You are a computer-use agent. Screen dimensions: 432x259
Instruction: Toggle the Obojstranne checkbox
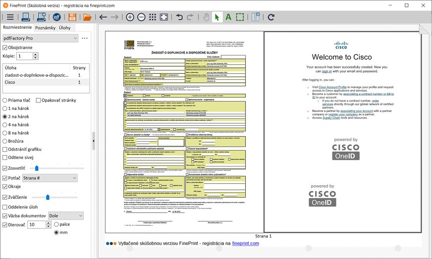5,48
